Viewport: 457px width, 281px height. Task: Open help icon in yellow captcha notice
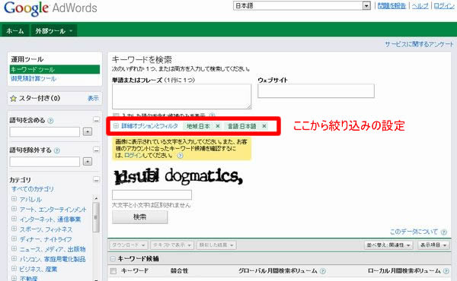[181, 156]
